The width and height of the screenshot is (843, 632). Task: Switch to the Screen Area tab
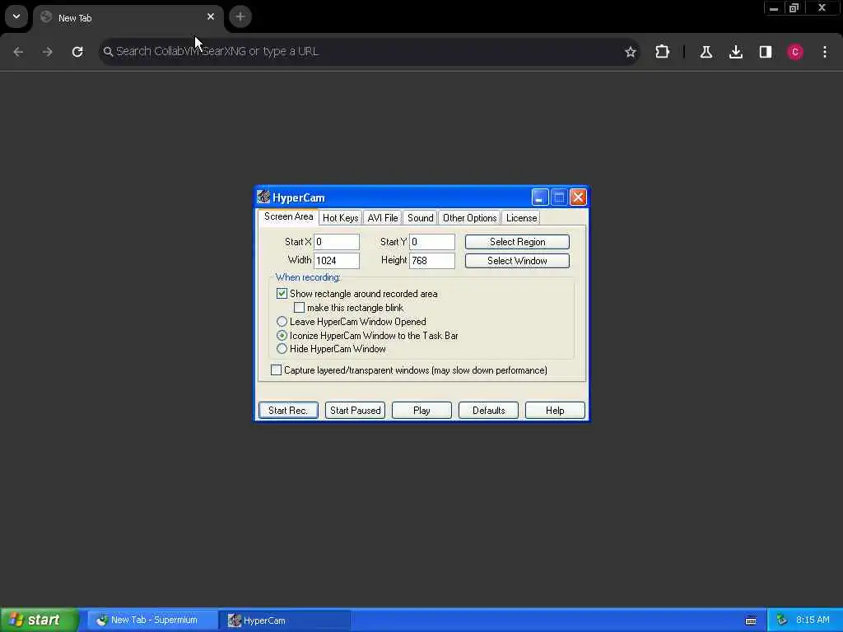[288, 216]
